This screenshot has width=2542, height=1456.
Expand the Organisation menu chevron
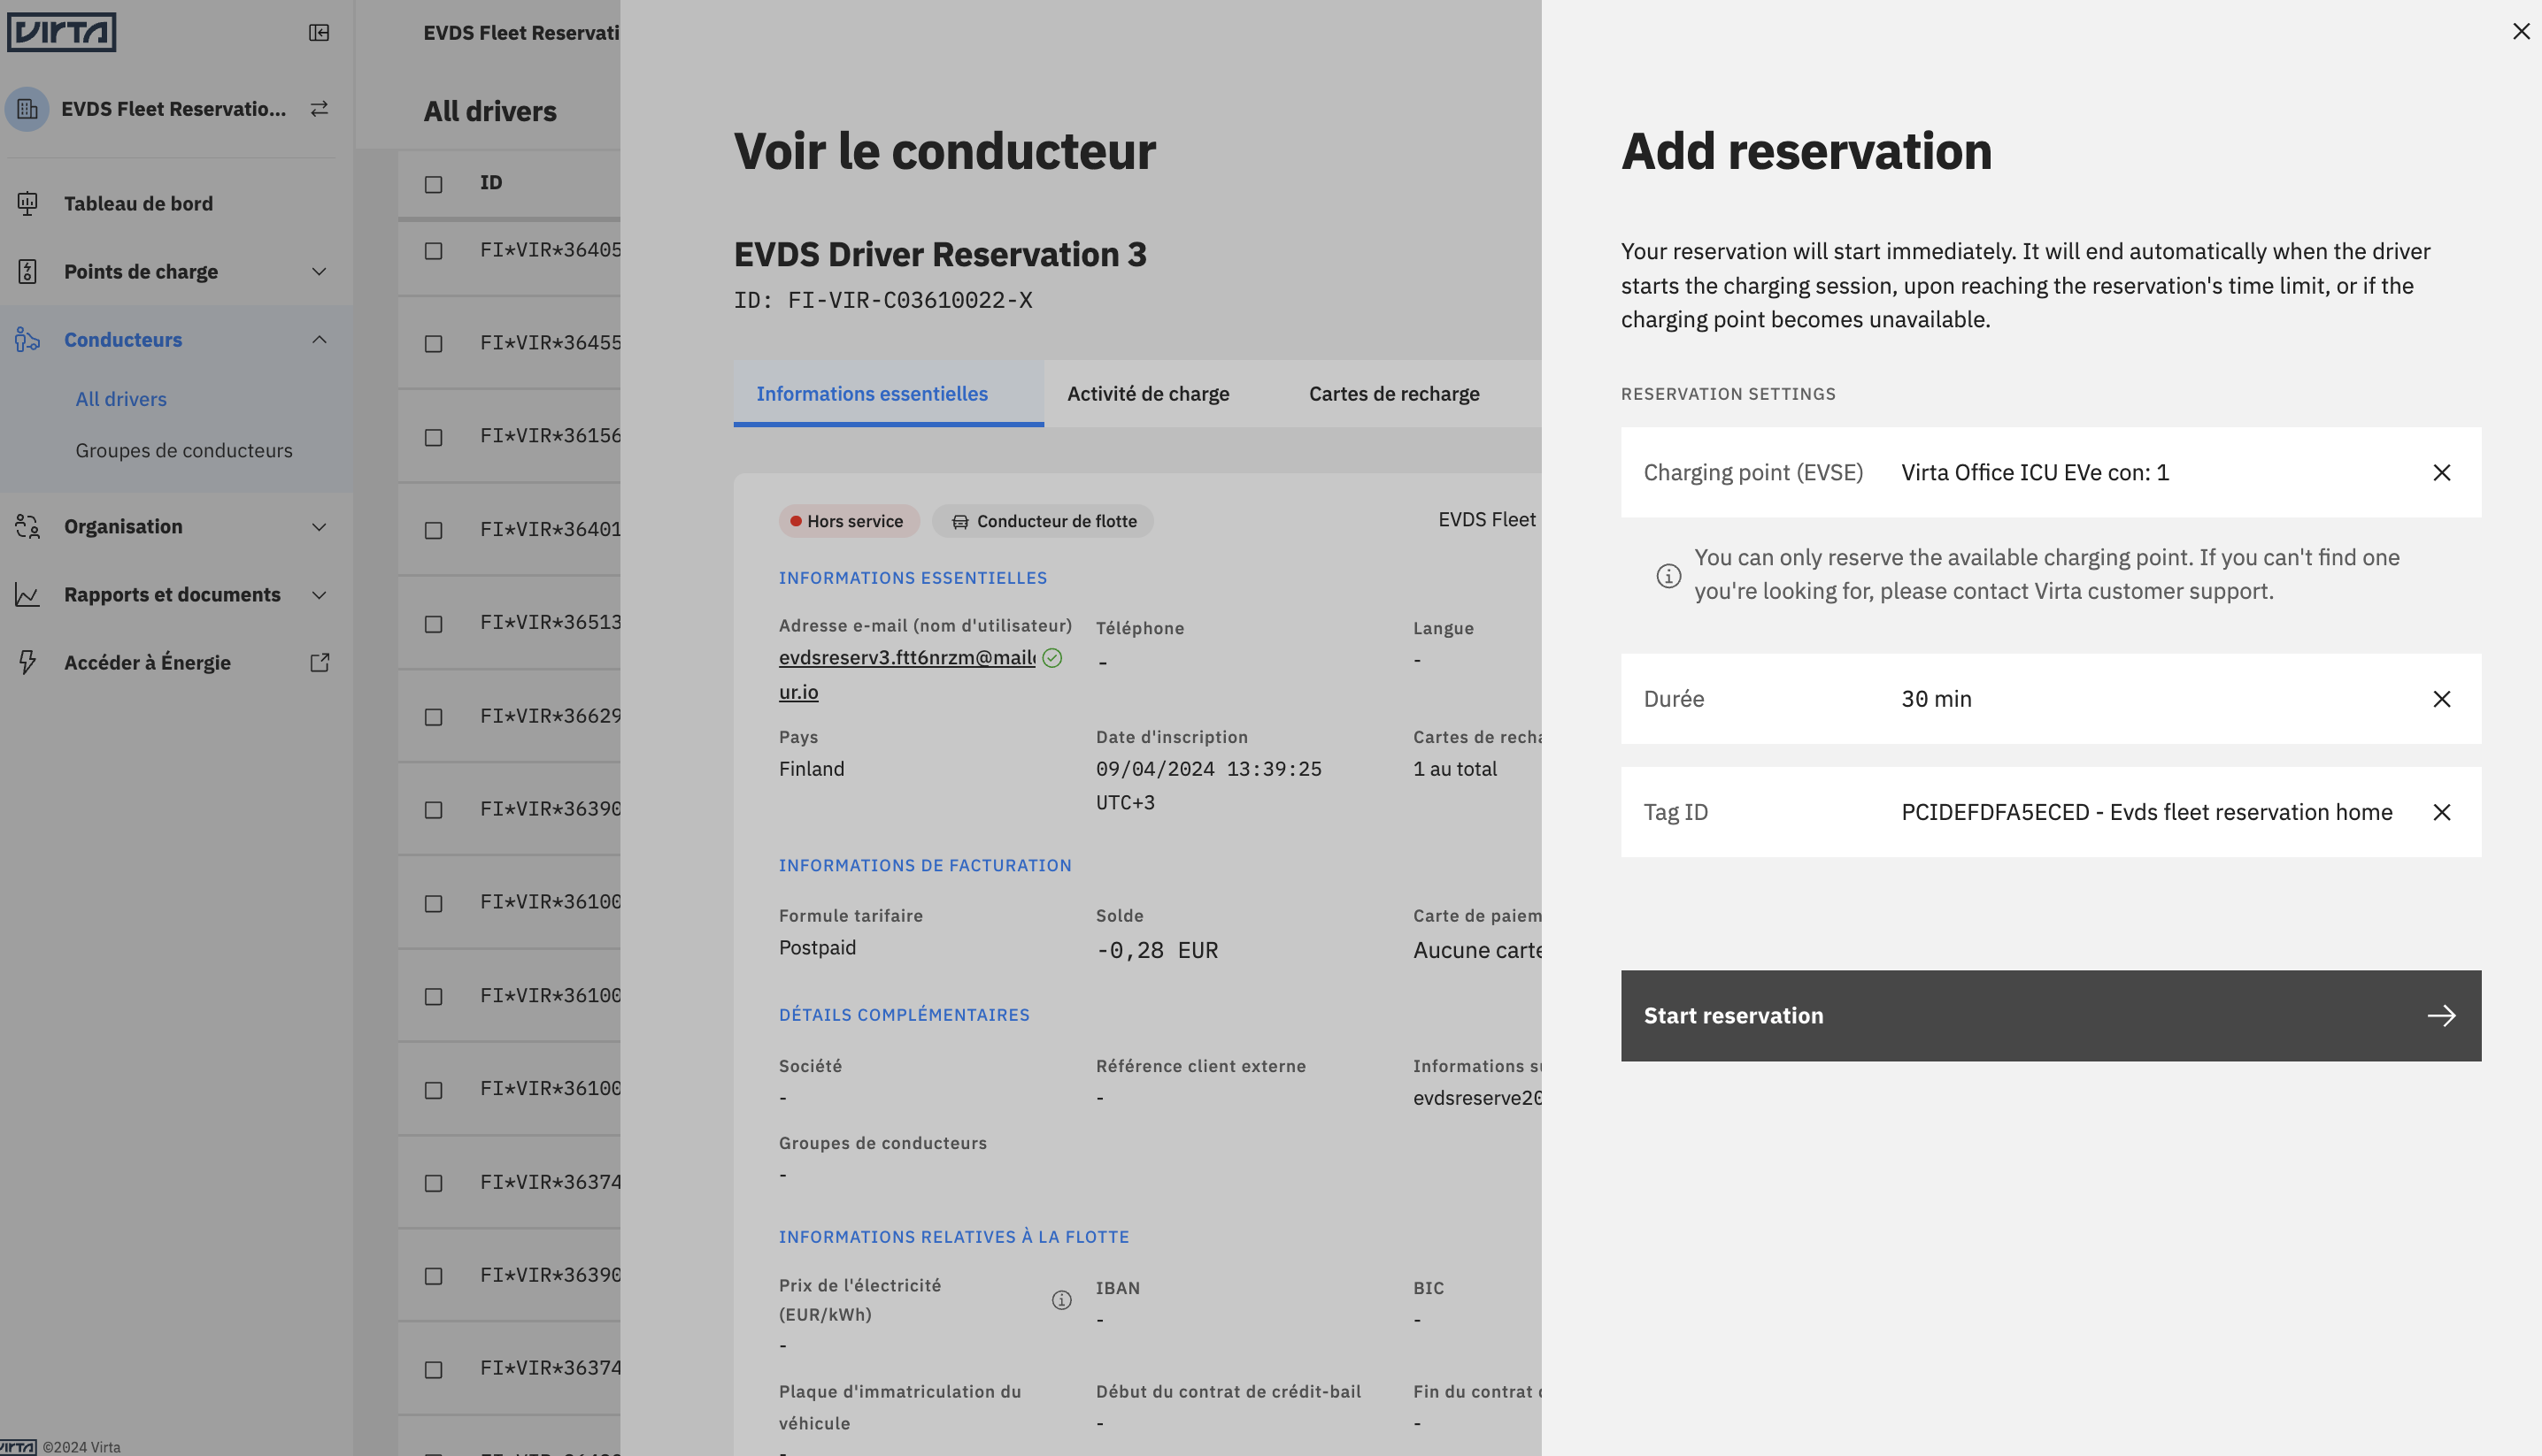[x=320, y=527]
